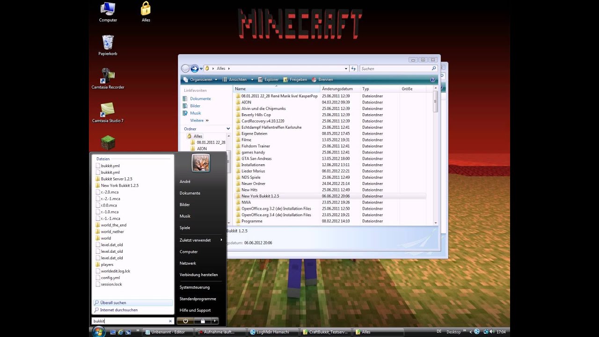Open the address bar history dropdown

pyautogui.click(x=346, y=68)
